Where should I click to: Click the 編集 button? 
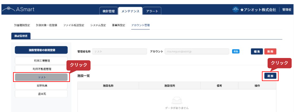point(257,51)
